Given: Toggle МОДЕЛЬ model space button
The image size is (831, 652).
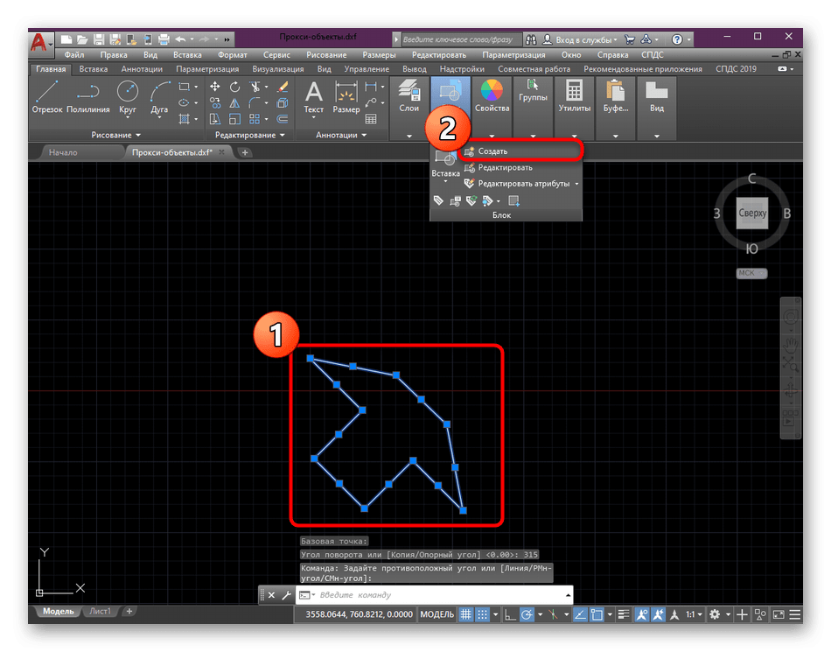Looking at the screenshot, I should pos(436,614).
